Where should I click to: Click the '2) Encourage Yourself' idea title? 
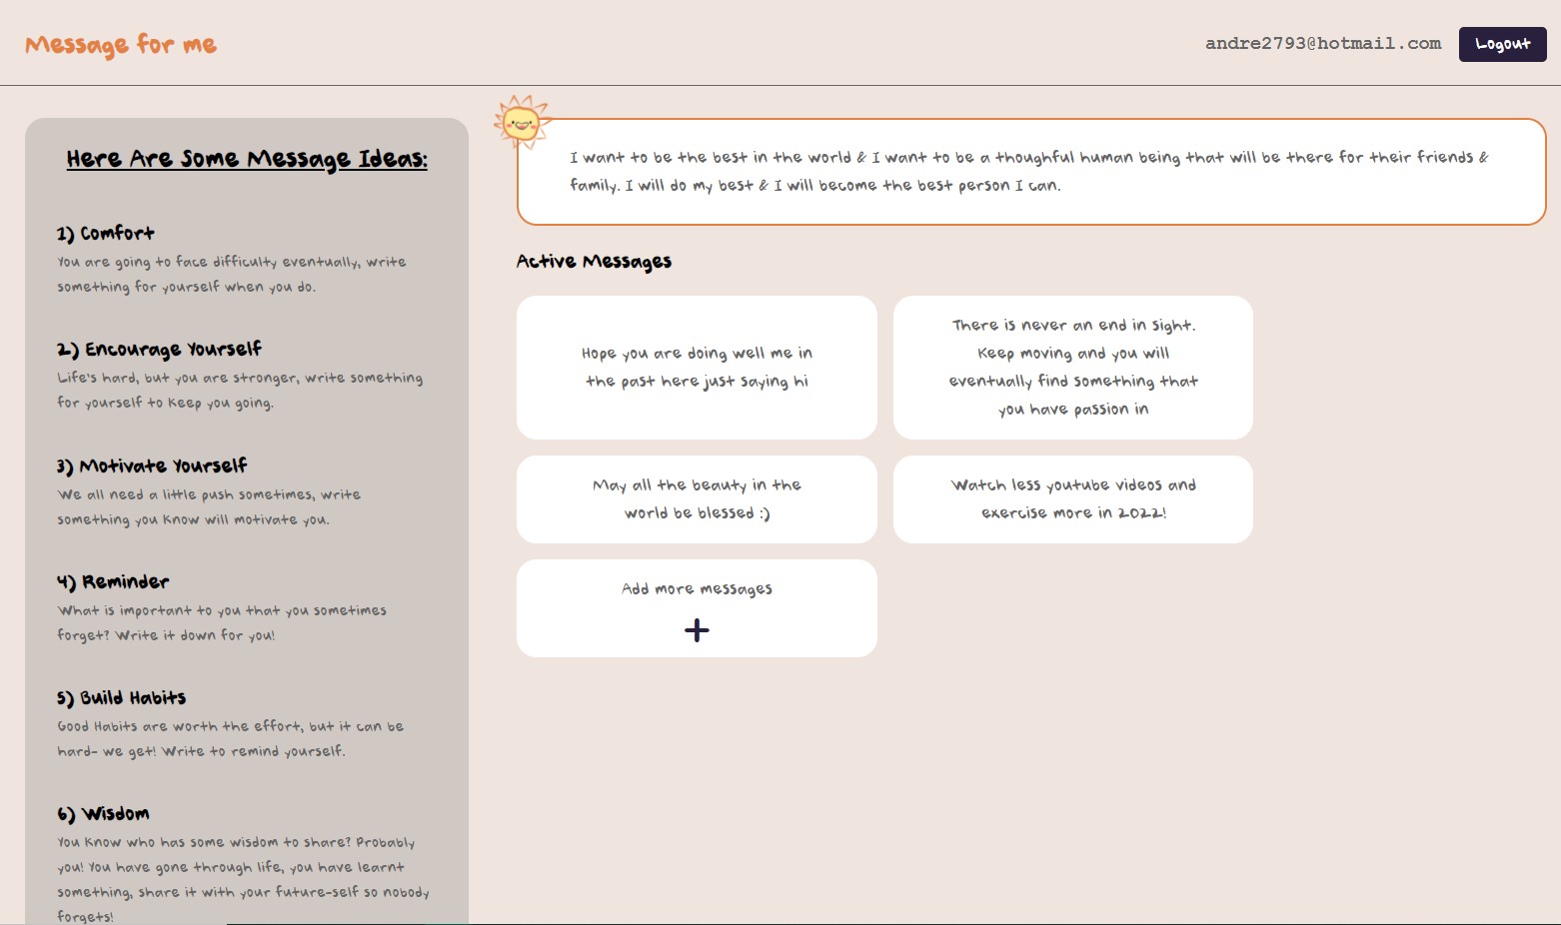(x=159, y=349)
